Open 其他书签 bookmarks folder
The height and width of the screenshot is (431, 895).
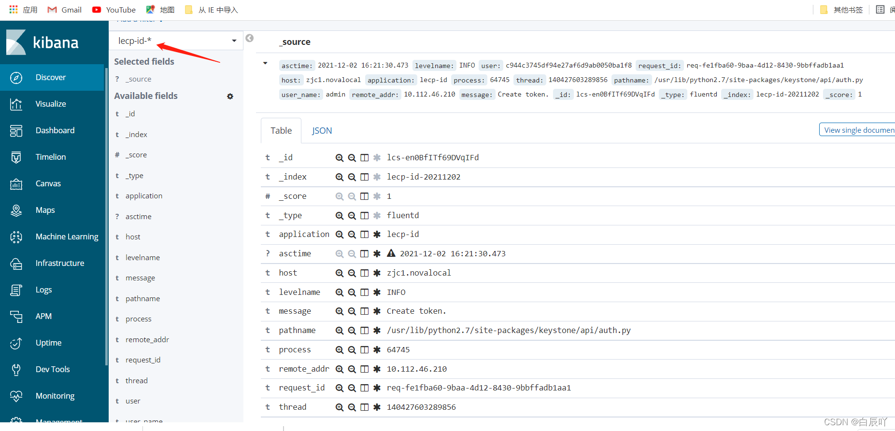coord(841,10)
